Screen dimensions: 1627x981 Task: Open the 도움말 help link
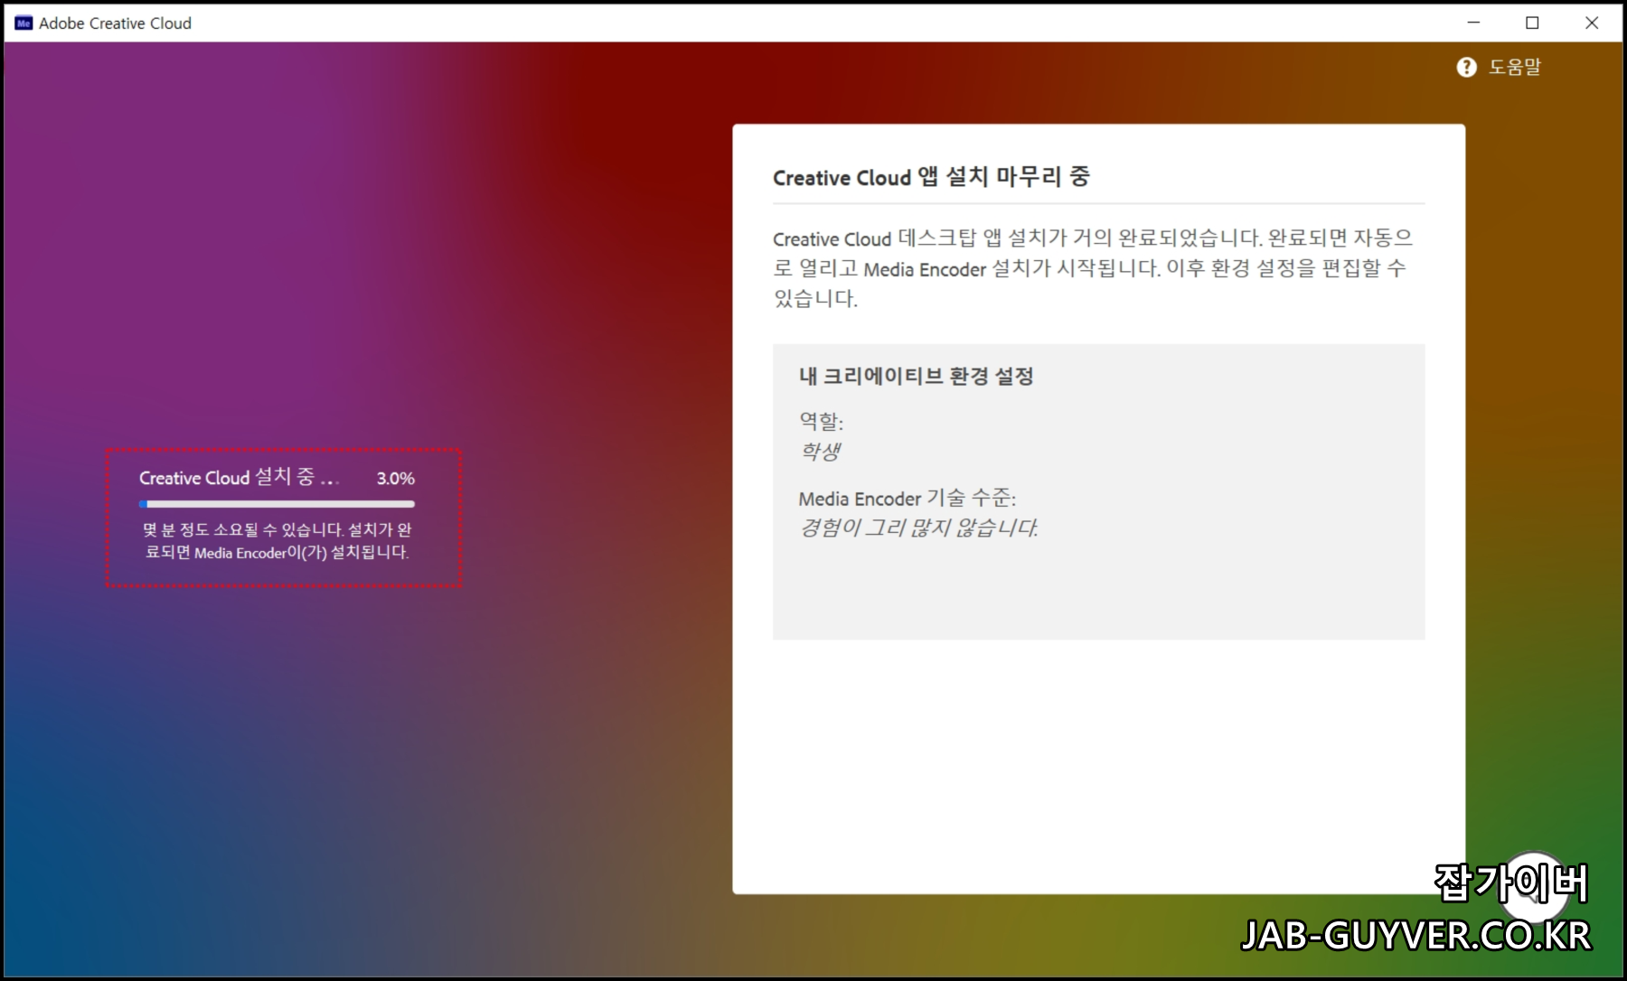[x=1515, y=67]
